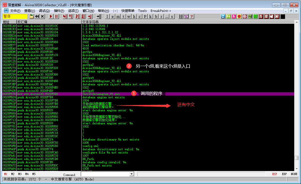Image resolution: width=301 pixels, height=184 pixels.
Task: Switch to the M2 register tab
Action: point(13,174)
